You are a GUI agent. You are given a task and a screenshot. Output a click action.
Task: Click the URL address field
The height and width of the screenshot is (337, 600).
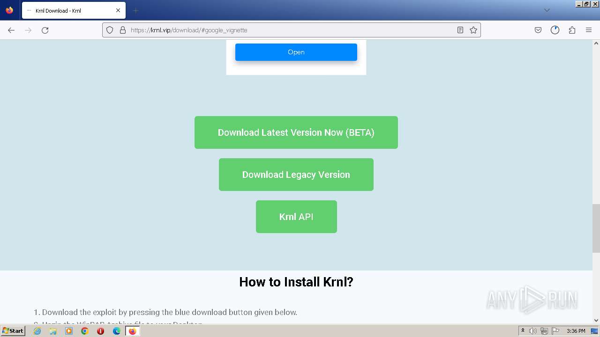tap(291, 30)
